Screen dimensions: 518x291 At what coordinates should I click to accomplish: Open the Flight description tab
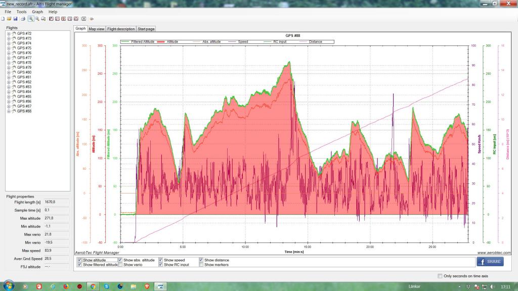121,29
